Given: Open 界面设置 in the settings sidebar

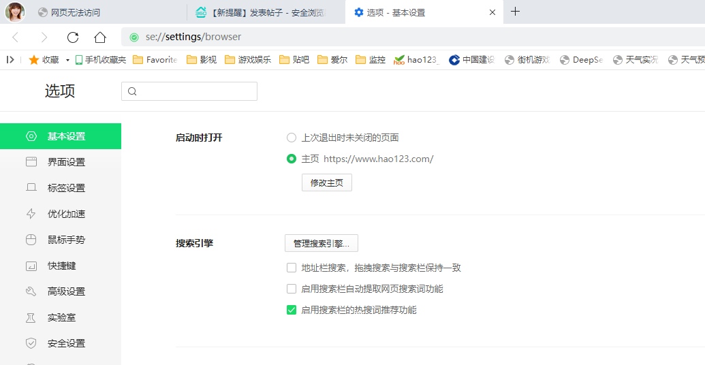Looking at the screenshot, I should (66, 162).
